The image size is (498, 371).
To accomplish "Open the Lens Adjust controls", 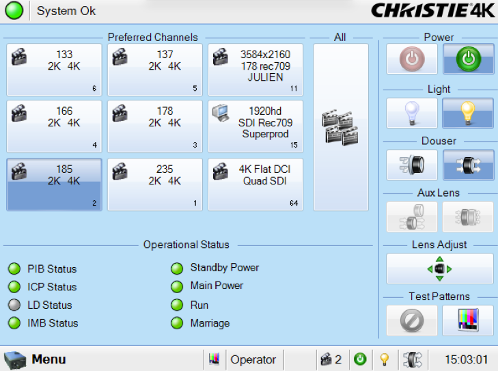I will (x=439, y=269).
